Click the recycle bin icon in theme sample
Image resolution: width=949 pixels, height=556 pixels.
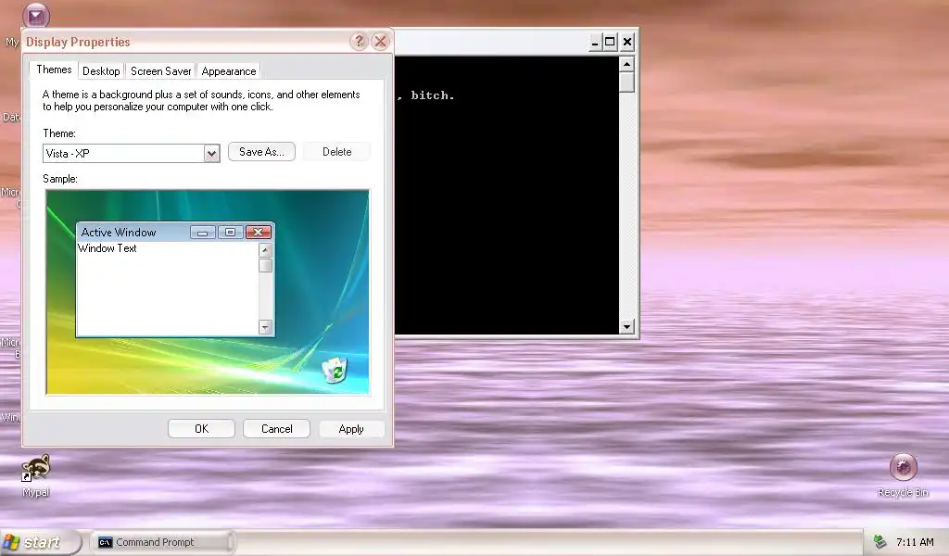point(335,370)
